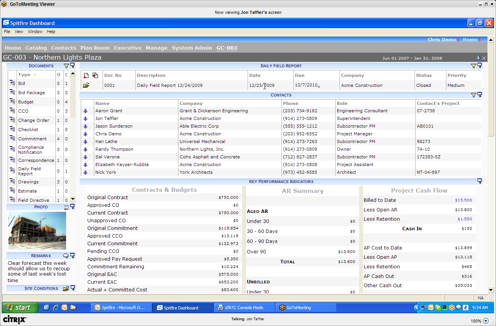The image size is (496, 326).
Task: Open Daily Field Report 0001 folder icon
Action: (x=86, y=85)
